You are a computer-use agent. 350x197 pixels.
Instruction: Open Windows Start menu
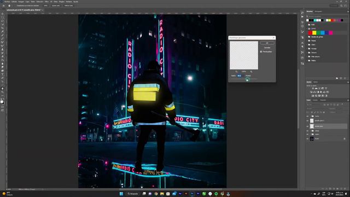(x=121, y=194)
